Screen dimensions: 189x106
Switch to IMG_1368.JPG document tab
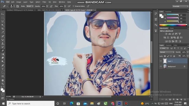(x=49, y=10)
